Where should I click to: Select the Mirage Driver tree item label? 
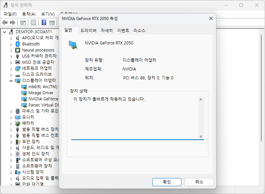coord(41,93)
